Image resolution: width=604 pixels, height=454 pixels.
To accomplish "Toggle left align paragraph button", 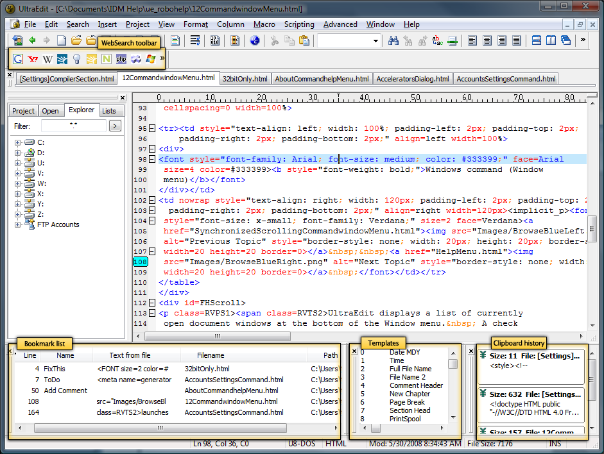I will pos(472,40).
